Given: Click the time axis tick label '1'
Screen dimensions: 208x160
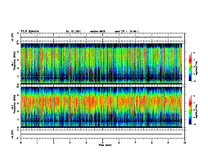Looking at the screenshot, I should pyautogui.click(x=37, y=143).
